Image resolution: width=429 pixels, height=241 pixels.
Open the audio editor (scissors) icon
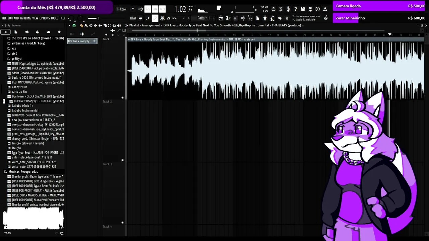pos(281,9)
